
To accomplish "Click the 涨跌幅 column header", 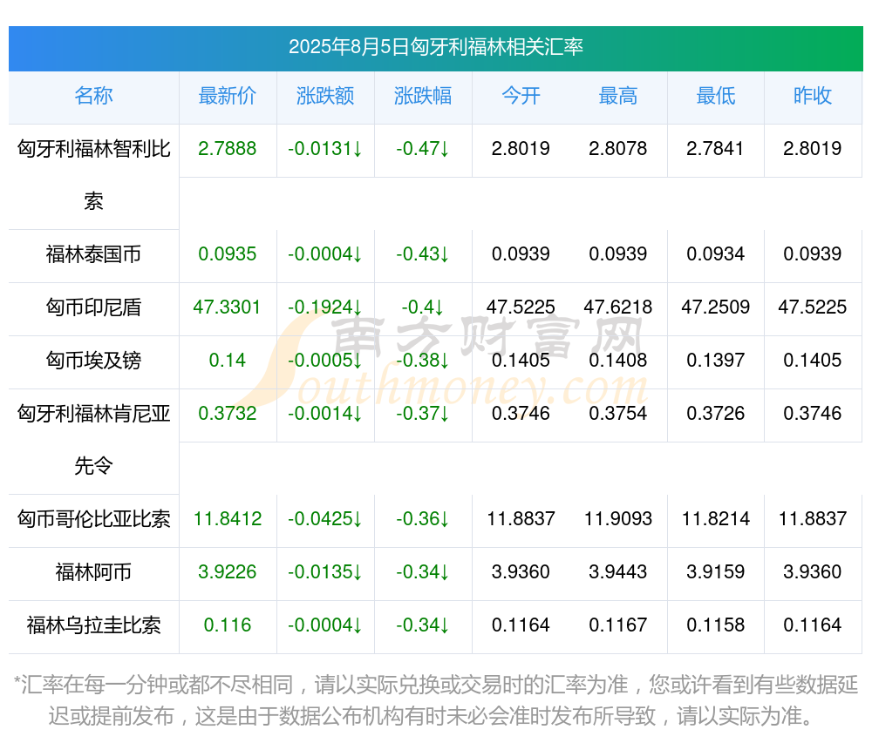I will point(423,96).
